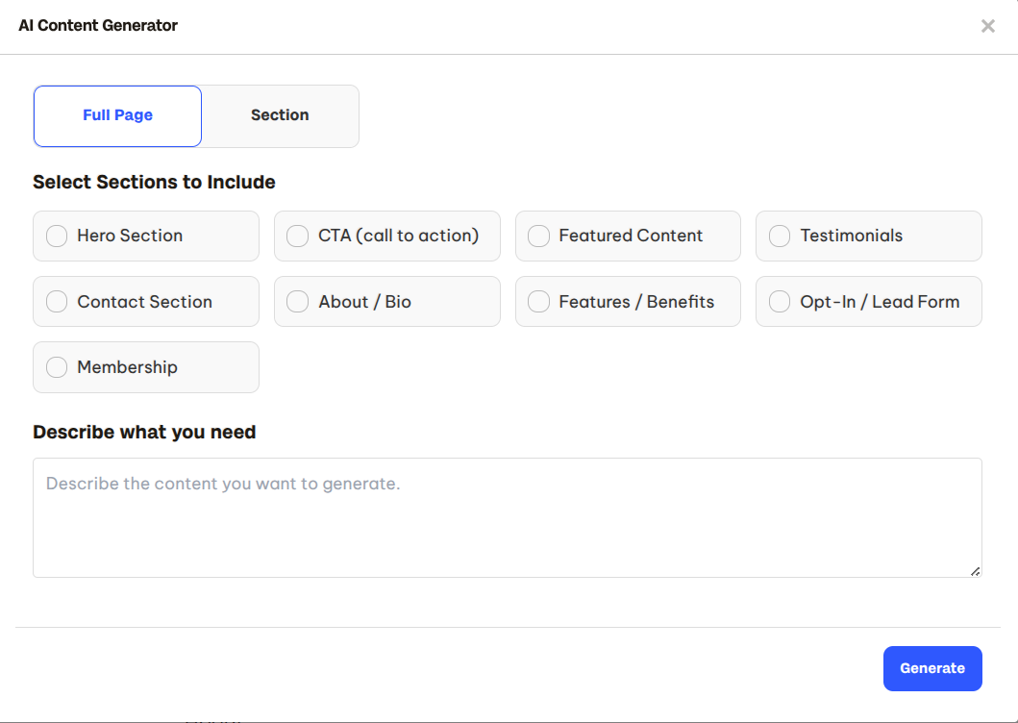Click the 'Opt-In / Lead Form' label text
The image size is (1018, 723).
click(x=880, y=302)
